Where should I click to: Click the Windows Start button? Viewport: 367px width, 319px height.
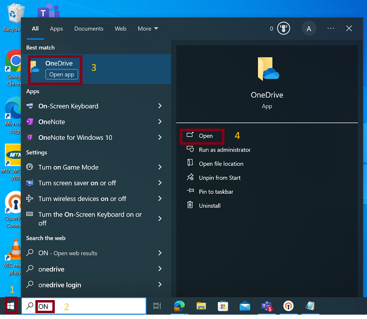(11, 305)
